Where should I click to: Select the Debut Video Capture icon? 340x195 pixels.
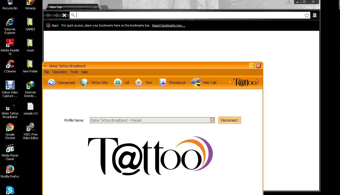10,89
